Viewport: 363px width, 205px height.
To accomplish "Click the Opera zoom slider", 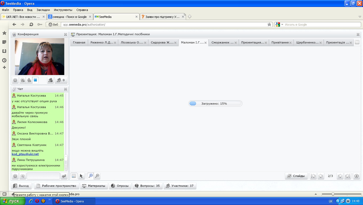I will click(x=333, y=194).
